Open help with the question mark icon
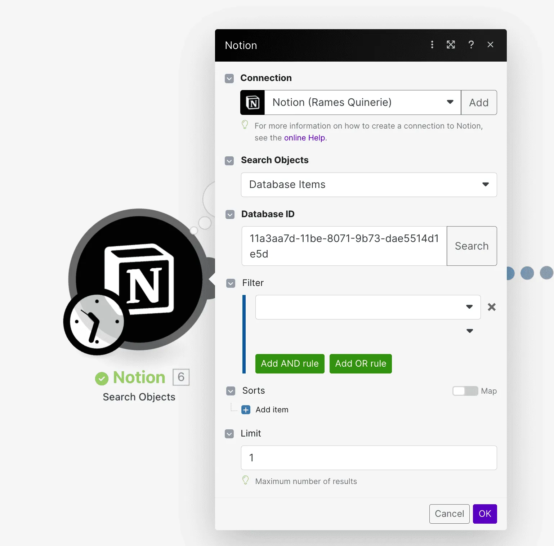Image resolution: width=554 pixels, height=546 pixels. click(x=471, y=45)
